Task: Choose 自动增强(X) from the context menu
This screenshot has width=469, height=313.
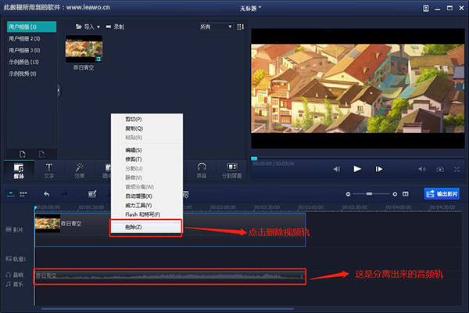Action: 147,196
